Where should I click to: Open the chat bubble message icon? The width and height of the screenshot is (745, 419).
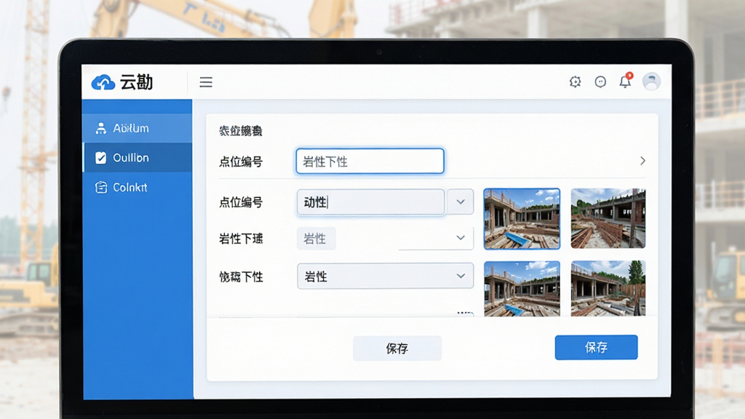coord(600,81)
